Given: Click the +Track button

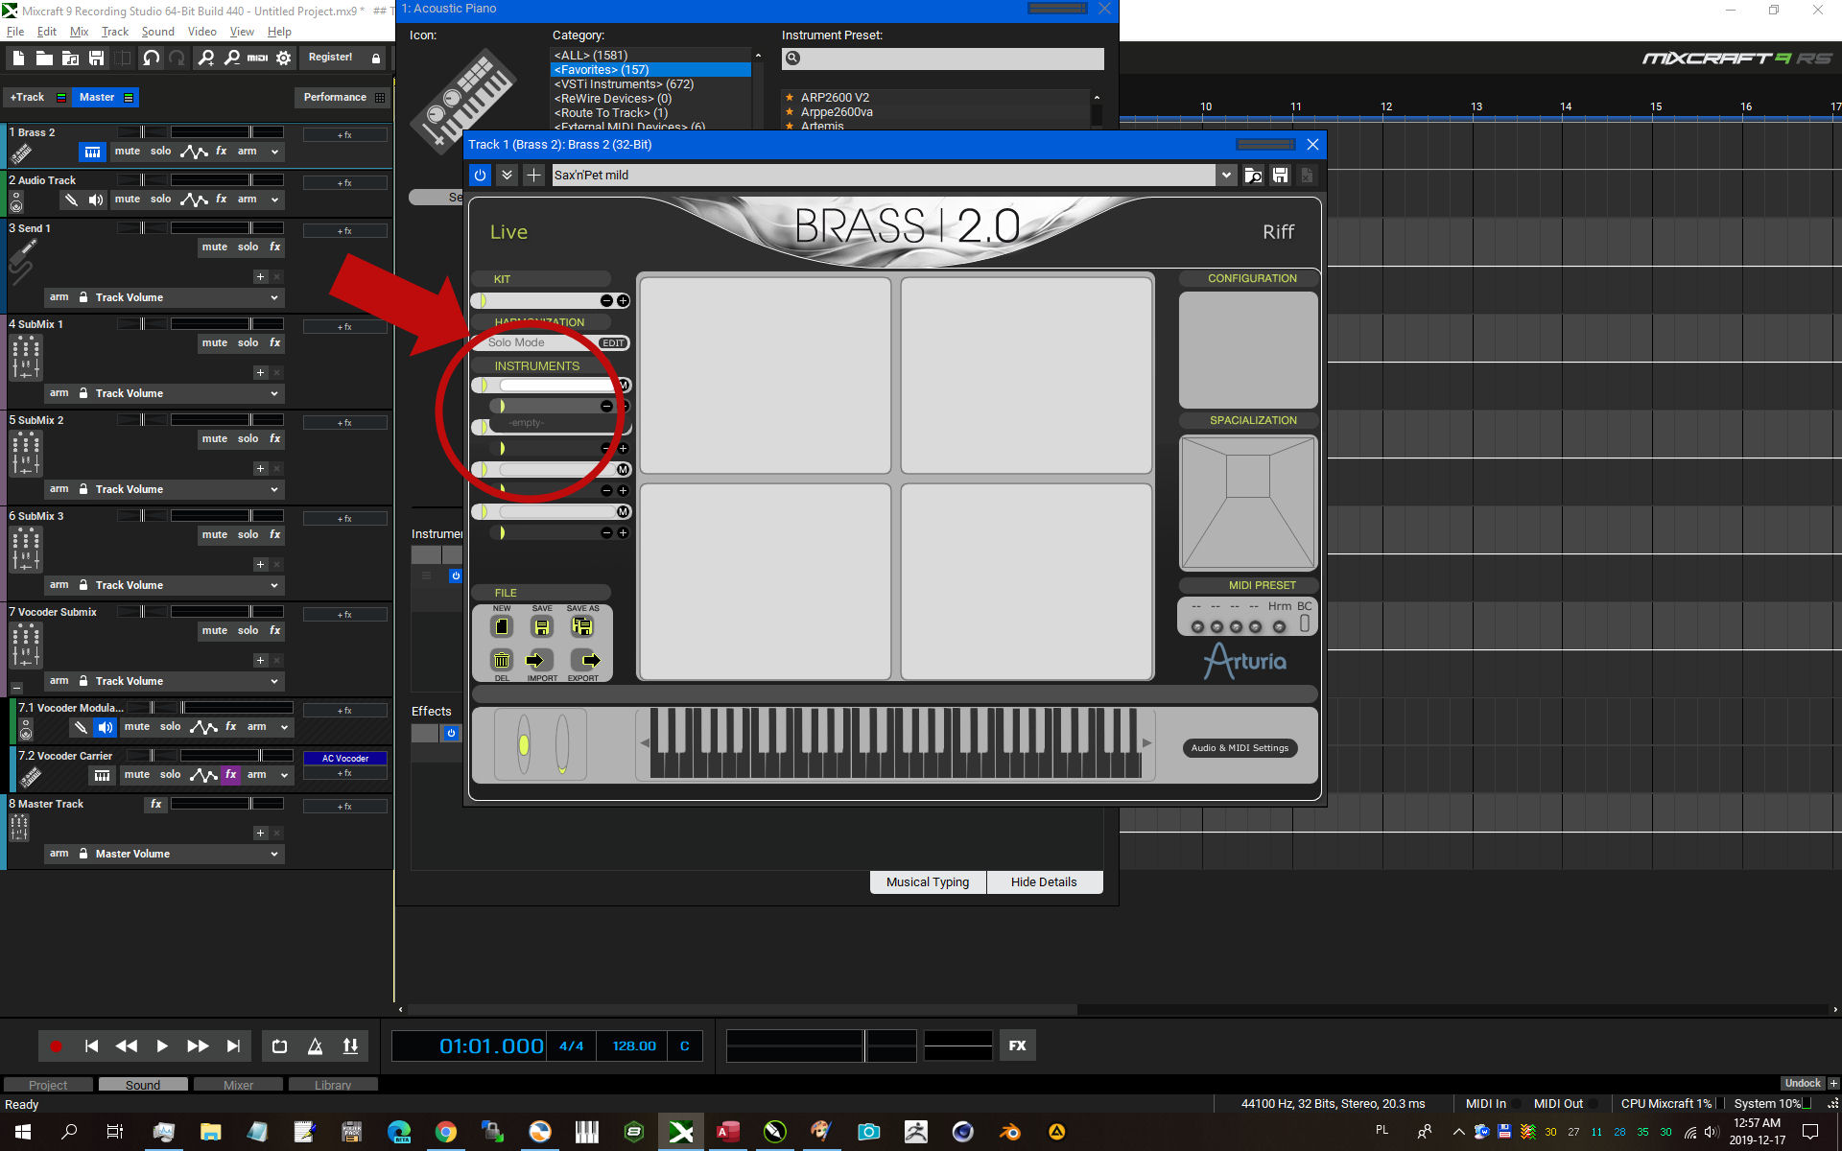Looking at the screenshot, I should click(27, 97).
